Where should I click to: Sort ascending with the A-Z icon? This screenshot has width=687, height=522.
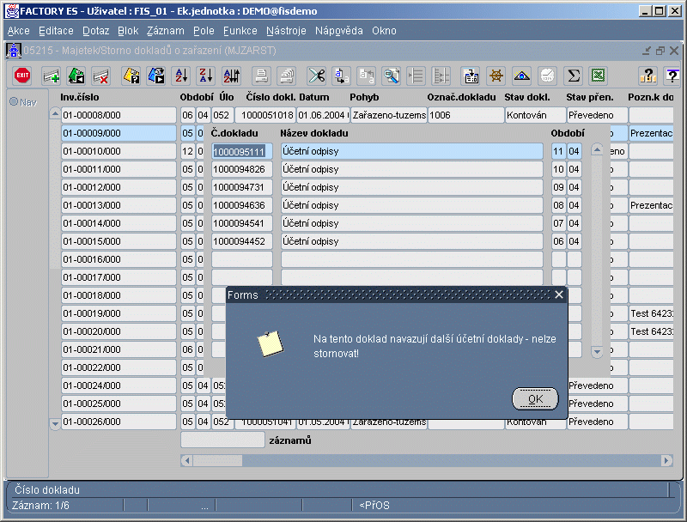tap(181, 76)
